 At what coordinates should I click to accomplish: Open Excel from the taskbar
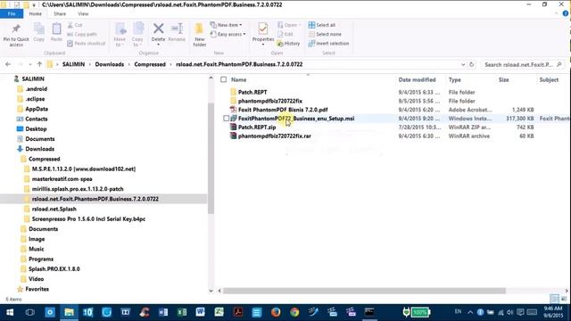[182, 312]
